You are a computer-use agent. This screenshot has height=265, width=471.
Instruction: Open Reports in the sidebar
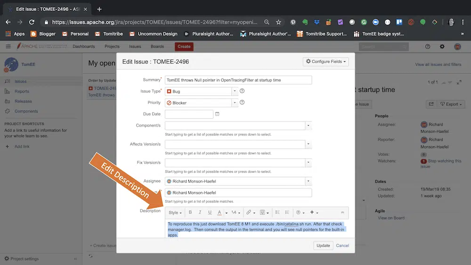coord(22,91)
